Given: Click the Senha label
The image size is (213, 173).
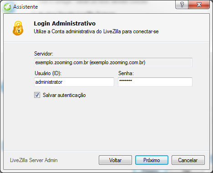Looking at the screenshot, I should (126, 73).
